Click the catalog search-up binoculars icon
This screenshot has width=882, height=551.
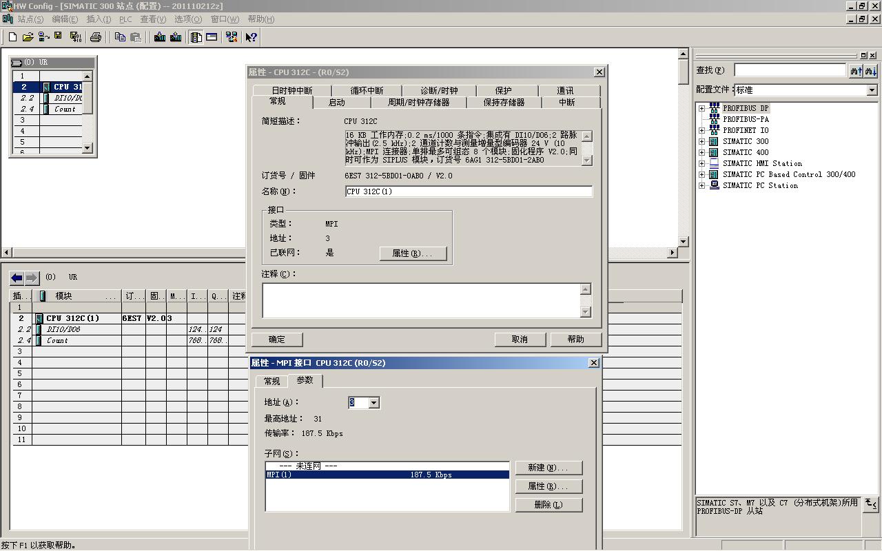856,70
